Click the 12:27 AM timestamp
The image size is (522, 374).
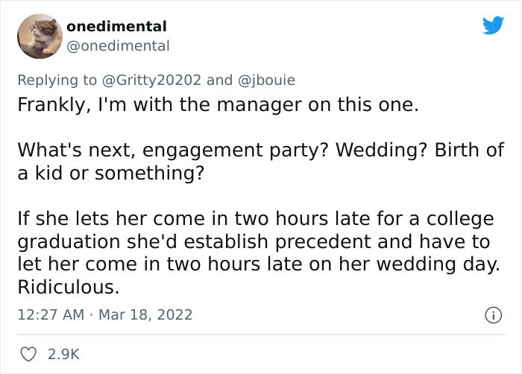pos(51,315)
